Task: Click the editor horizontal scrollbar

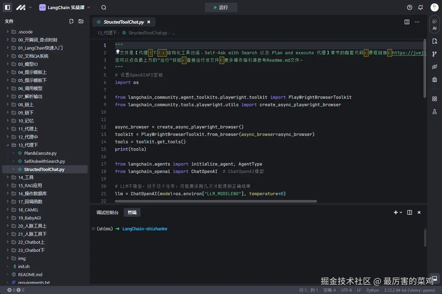Action: [x=216, y=201]
